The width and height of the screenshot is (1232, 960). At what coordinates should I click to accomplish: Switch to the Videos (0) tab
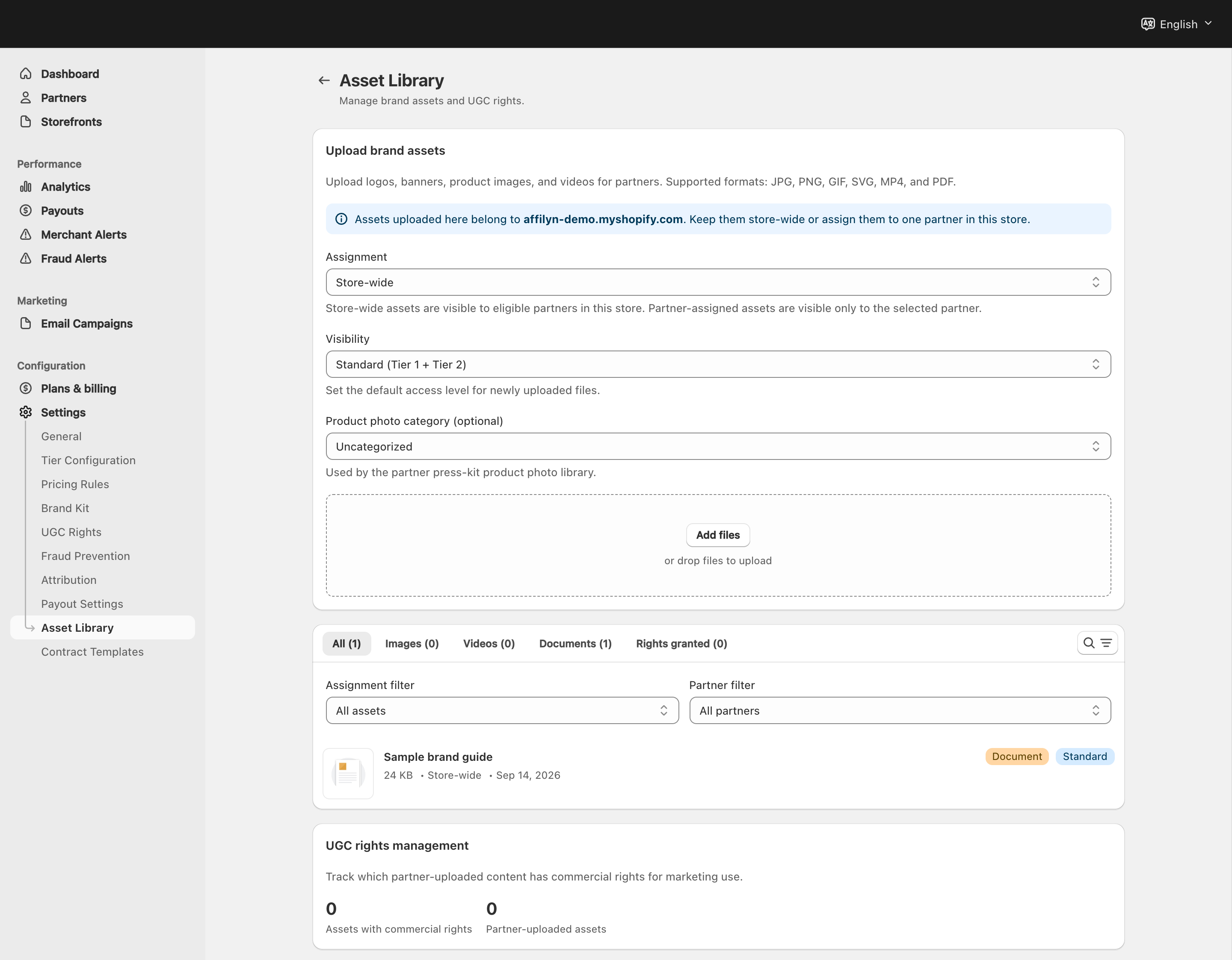[x=489, y=644]
